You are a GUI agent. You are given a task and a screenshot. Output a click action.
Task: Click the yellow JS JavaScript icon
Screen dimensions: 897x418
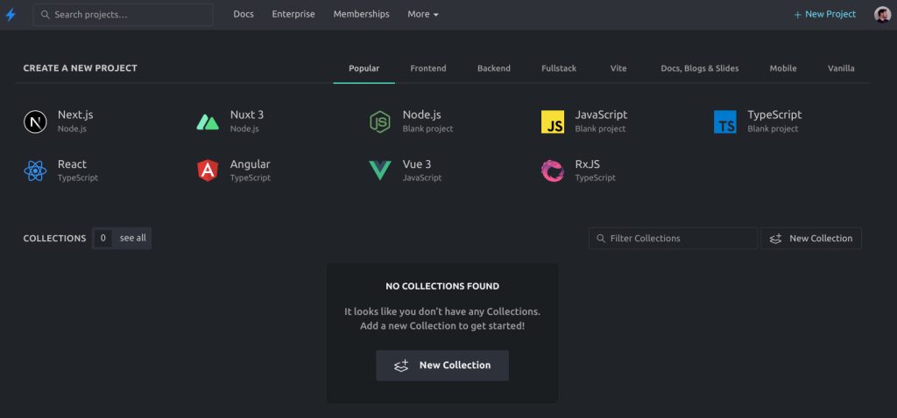[x=553, y=122]
